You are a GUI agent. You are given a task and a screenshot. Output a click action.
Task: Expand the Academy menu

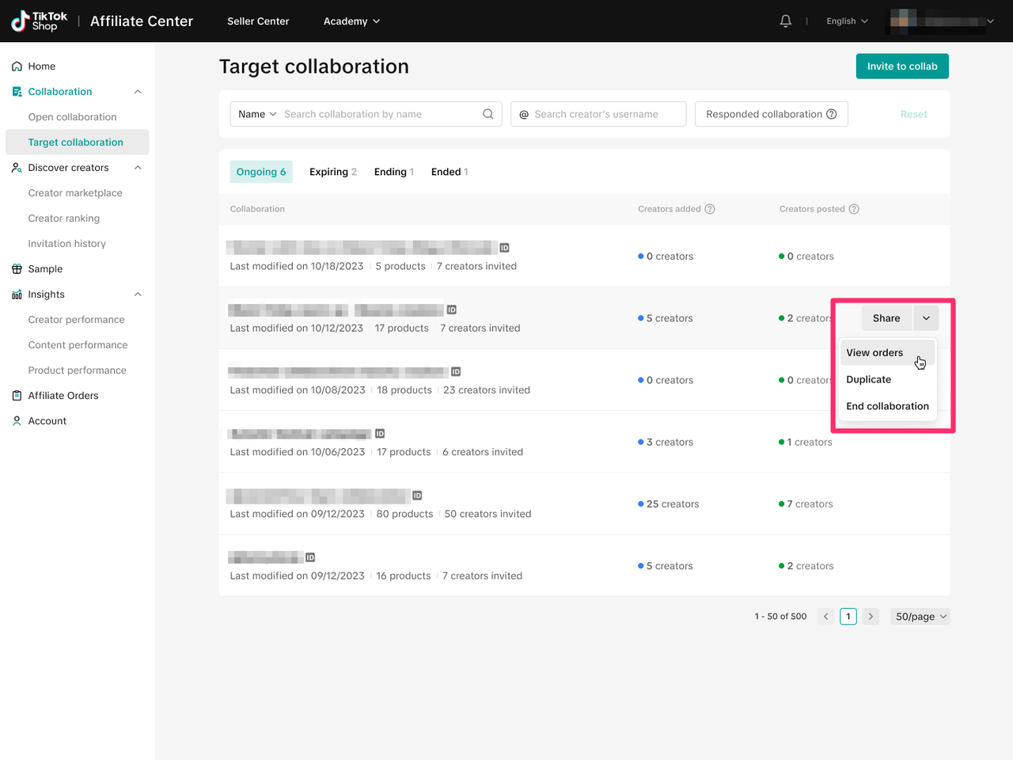[x=351, y=21]
